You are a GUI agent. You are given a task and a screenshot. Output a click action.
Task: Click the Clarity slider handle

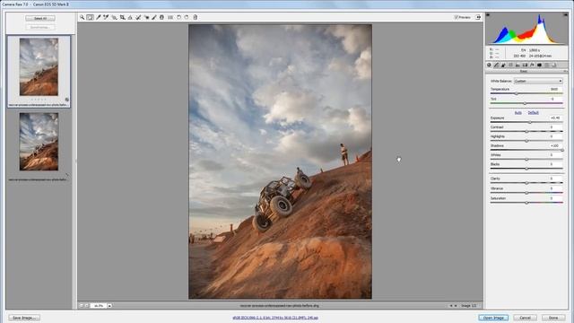point(526,183)
